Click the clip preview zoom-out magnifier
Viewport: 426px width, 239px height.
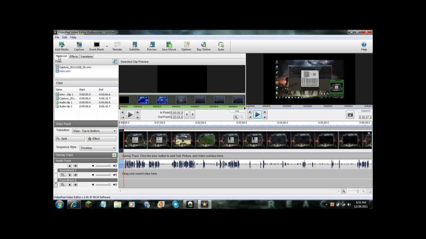tap(242, 117)
